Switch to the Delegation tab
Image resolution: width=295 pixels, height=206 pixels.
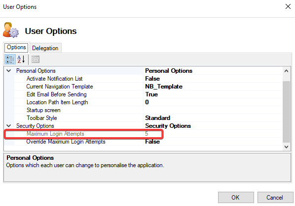tap(45, 48)
